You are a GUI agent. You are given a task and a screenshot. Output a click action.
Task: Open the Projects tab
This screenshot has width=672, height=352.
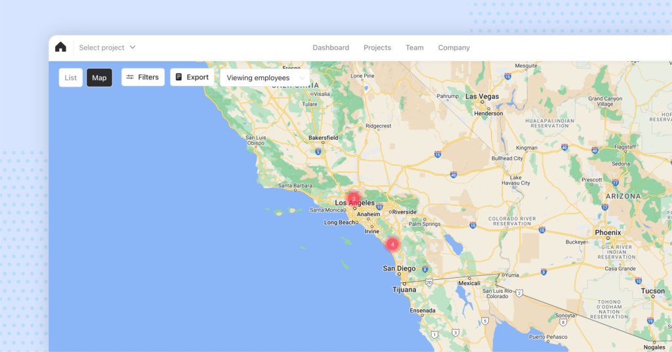point(377,47)
